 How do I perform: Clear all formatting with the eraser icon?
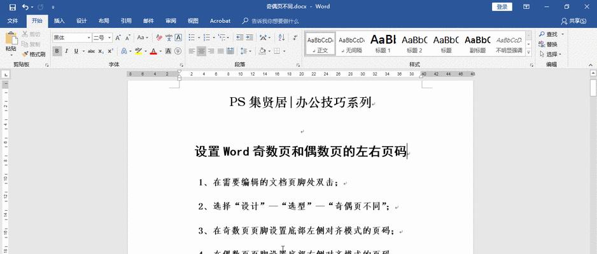pos(159,37)
